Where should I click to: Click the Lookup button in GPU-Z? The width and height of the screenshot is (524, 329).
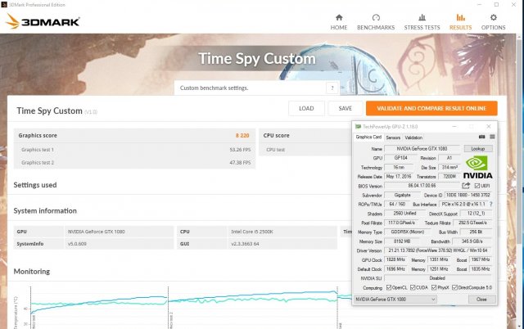477,149
